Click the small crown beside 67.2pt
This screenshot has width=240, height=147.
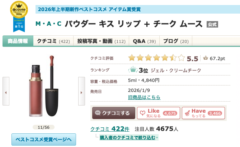[206, 58]
